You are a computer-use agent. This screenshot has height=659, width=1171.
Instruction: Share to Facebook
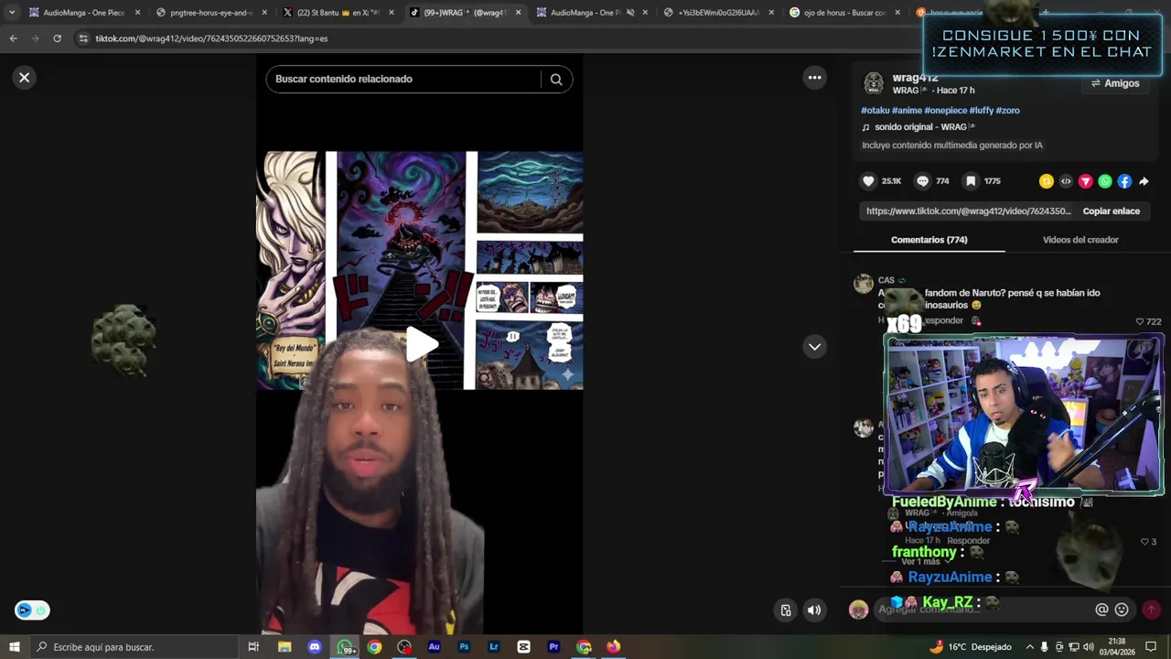[1124, 181]
